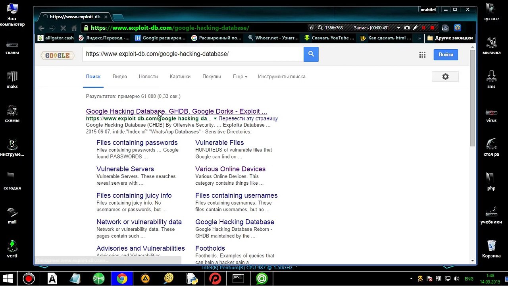
Task: Expand the Ещё dropdown in search tabs
Action: [240, 77]
